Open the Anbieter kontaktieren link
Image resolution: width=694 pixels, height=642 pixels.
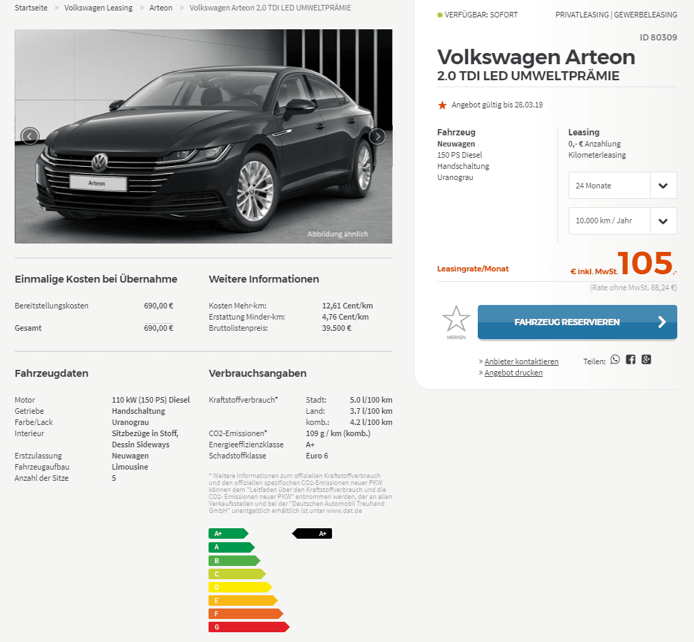[x=522, y=361]
